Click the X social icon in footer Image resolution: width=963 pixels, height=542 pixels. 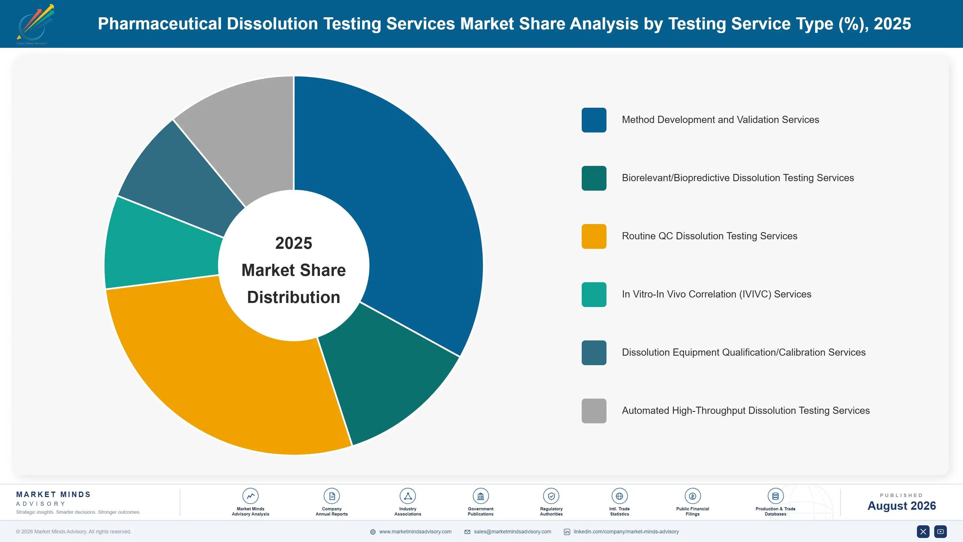click(x=923, y=532)
